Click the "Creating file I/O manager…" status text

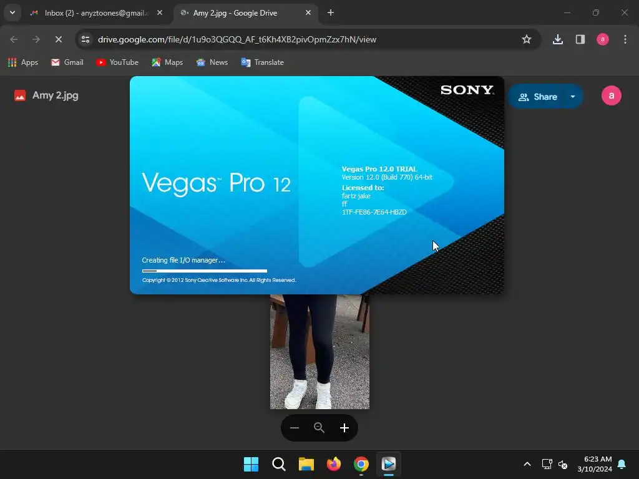click(x=183, y=260)
